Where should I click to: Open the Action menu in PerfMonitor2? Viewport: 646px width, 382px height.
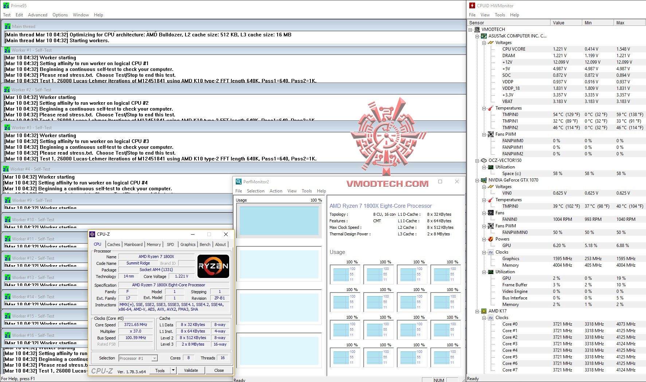coord(276,191)
